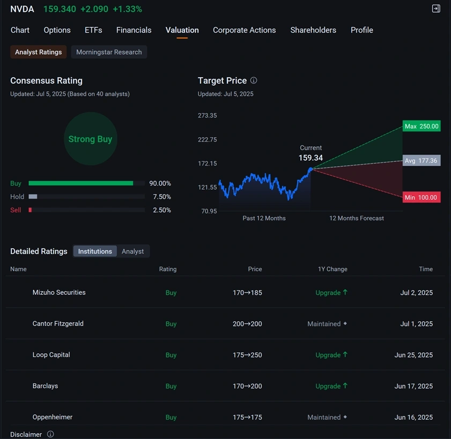Go to the ETFs tab
Viewport: 451px width, 439px height.
click(x=93, y=30)
